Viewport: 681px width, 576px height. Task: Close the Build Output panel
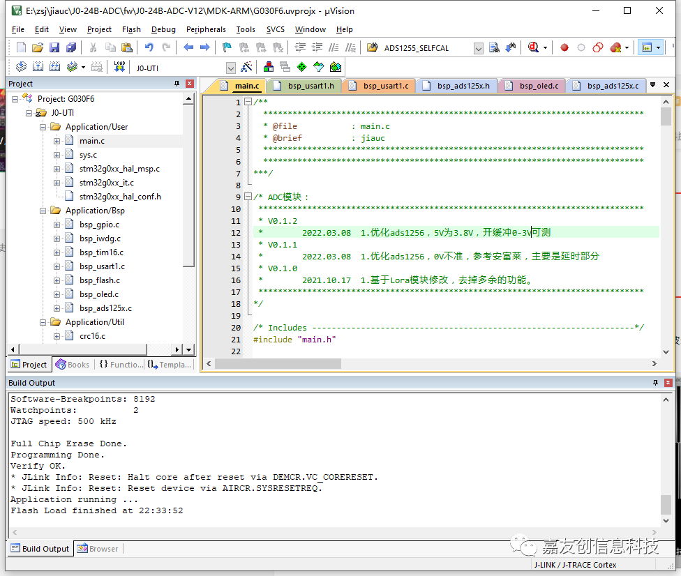pos(668,382)
